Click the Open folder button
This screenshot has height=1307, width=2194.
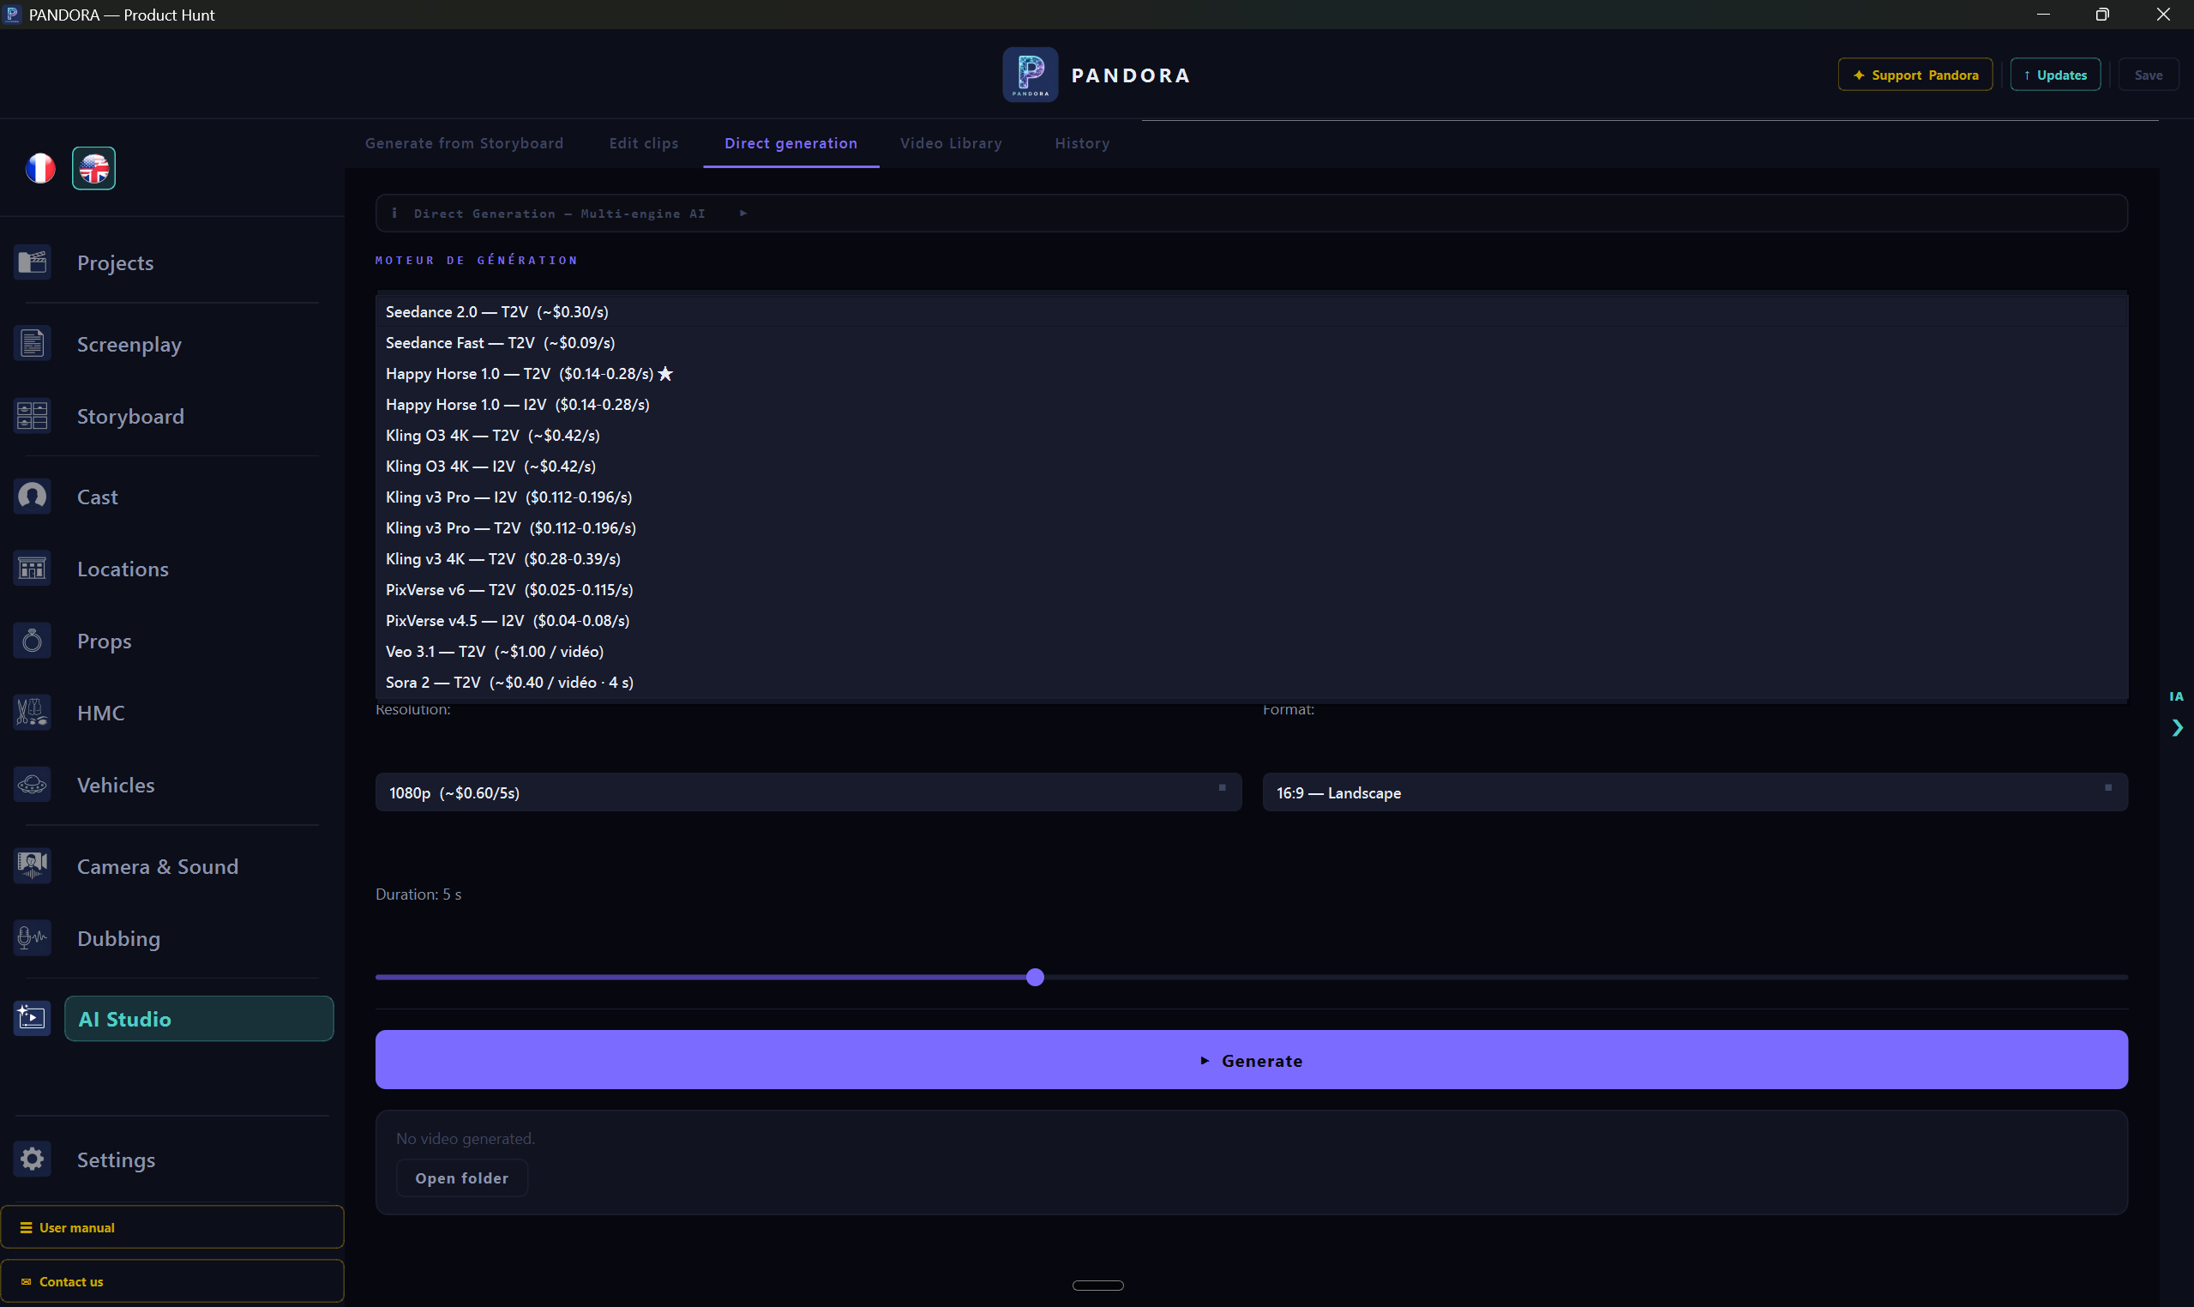click(461, 1178)
